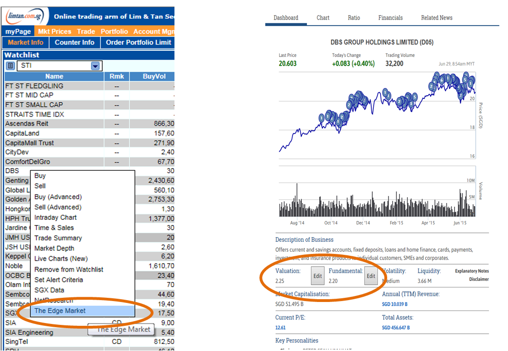Click the Edit button next to Fundamental

pos(371,276)
